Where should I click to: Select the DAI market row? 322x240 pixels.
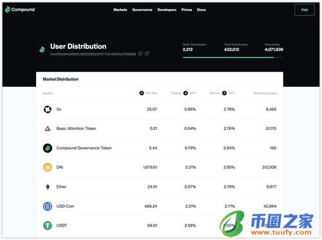(160, 167)
